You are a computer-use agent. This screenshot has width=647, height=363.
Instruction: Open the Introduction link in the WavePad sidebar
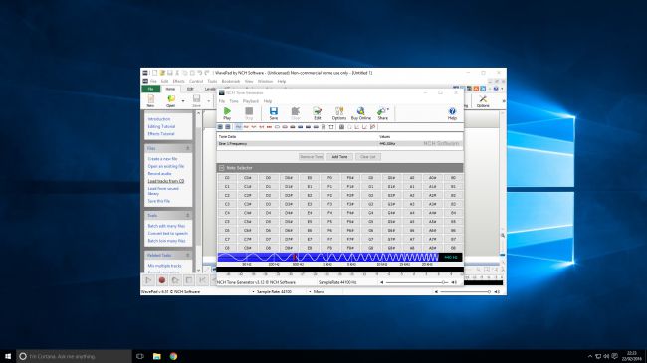coord(159,119)
